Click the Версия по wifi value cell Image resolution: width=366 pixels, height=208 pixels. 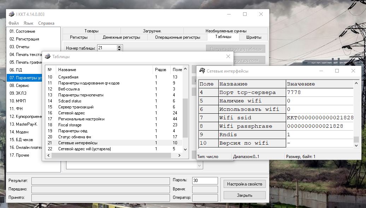tap(320, 143)
